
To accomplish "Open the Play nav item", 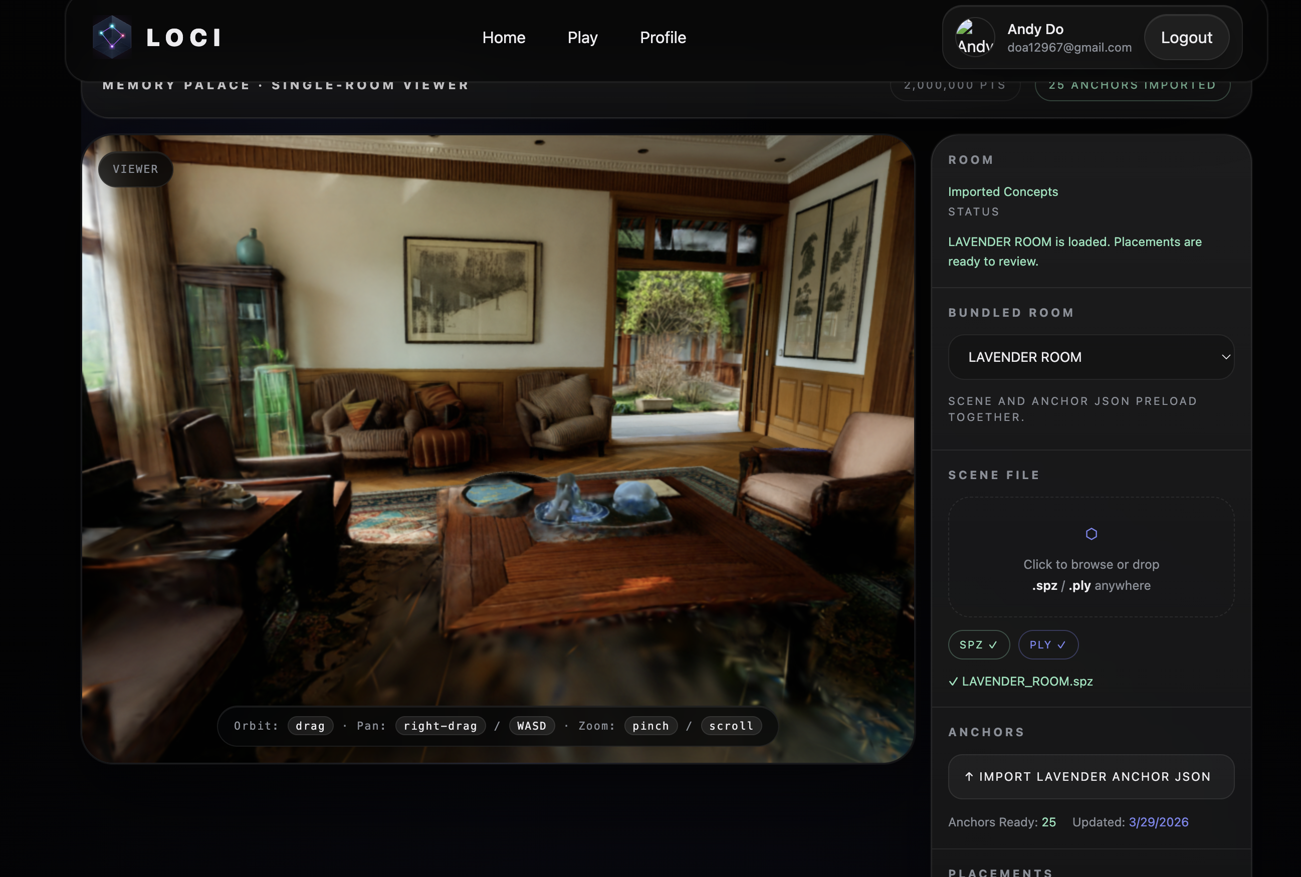I will click(x=582, y=38).
